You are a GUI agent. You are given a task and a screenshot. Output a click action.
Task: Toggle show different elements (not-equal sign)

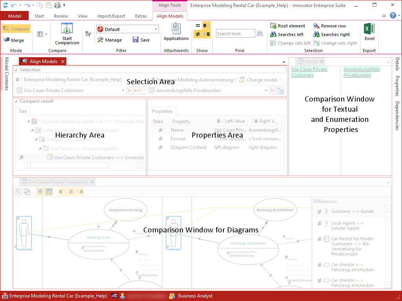pos(198,34)
